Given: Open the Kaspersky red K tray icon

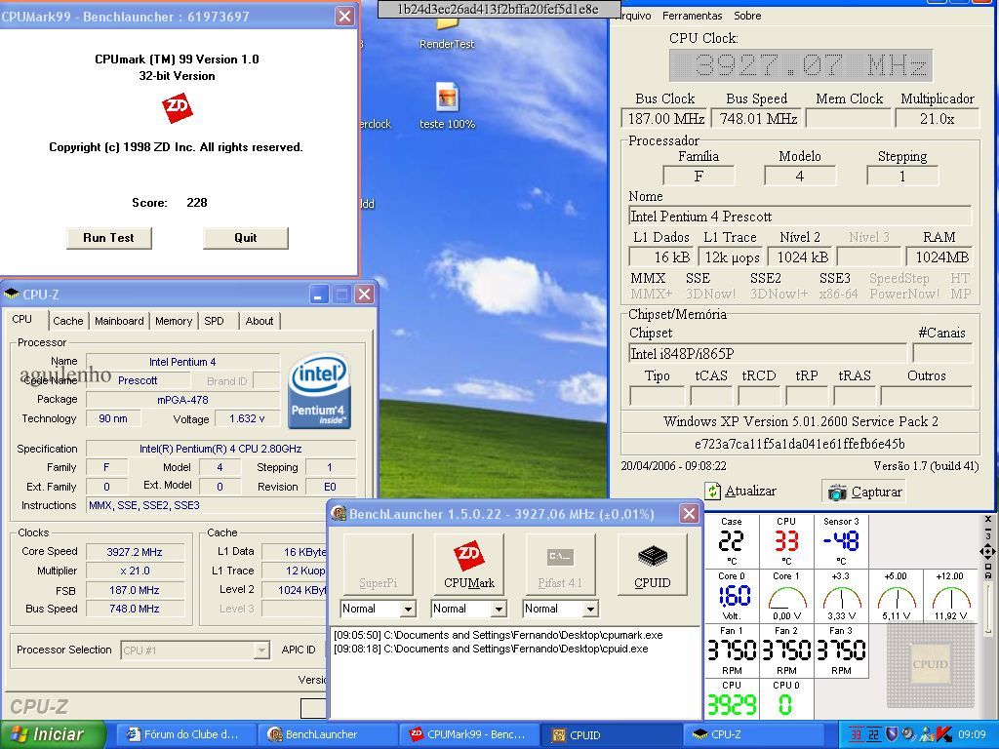Looking at the screenshot, I should coord(943,734).
